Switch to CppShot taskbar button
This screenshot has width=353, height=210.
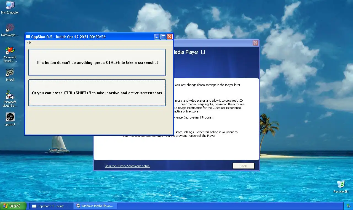51,206
